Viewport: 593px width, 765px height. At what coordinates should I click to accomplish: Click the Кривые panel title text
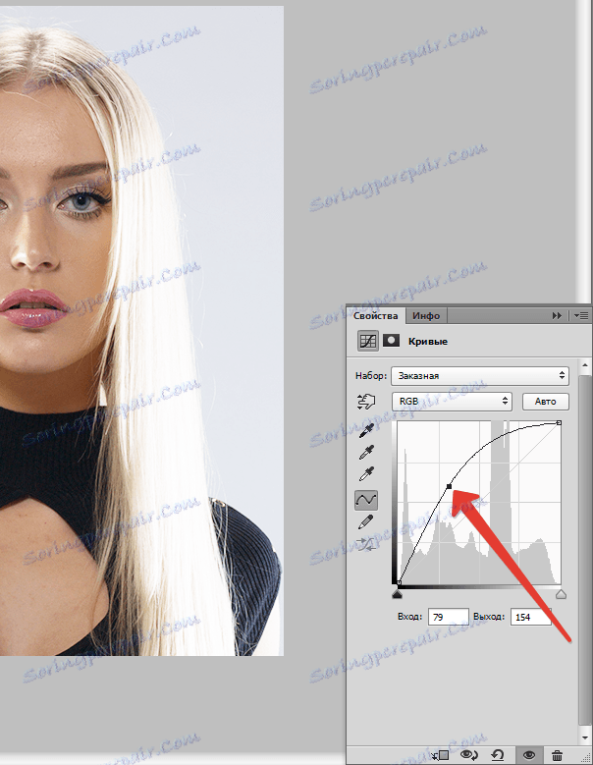tap(428, 341)
